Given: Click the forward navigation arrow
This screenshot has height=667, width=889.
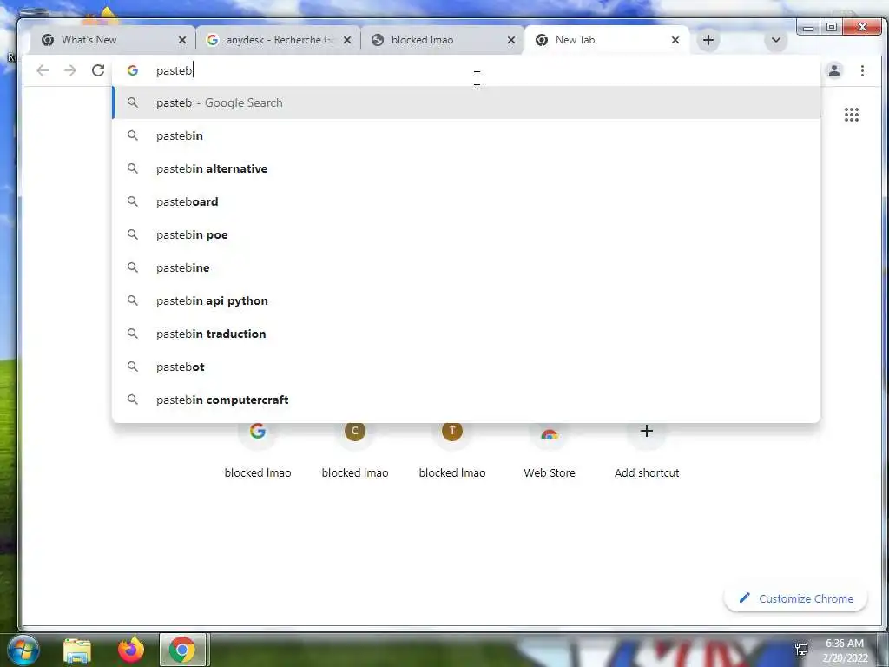Looking at the screenshot, I should pyautogui.click(x=70, y=70).
